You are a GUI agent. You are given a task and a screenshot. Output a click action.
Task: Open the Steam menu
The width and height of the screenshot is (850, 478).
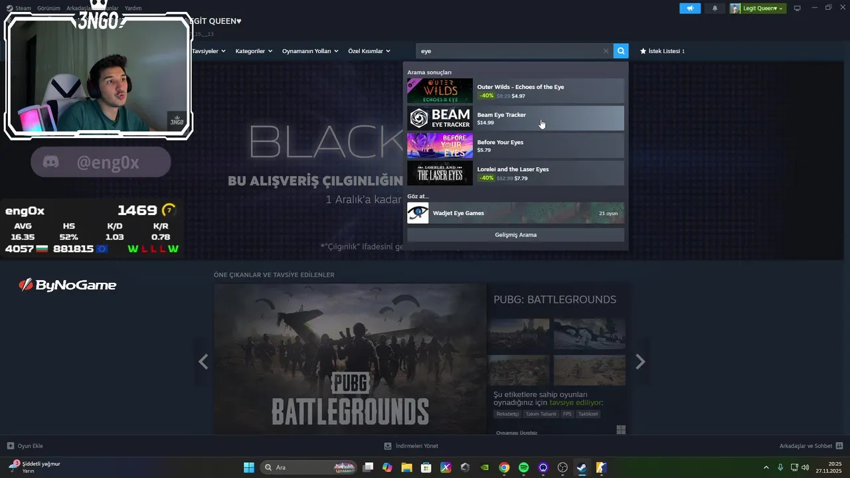[x=19, y=8]
